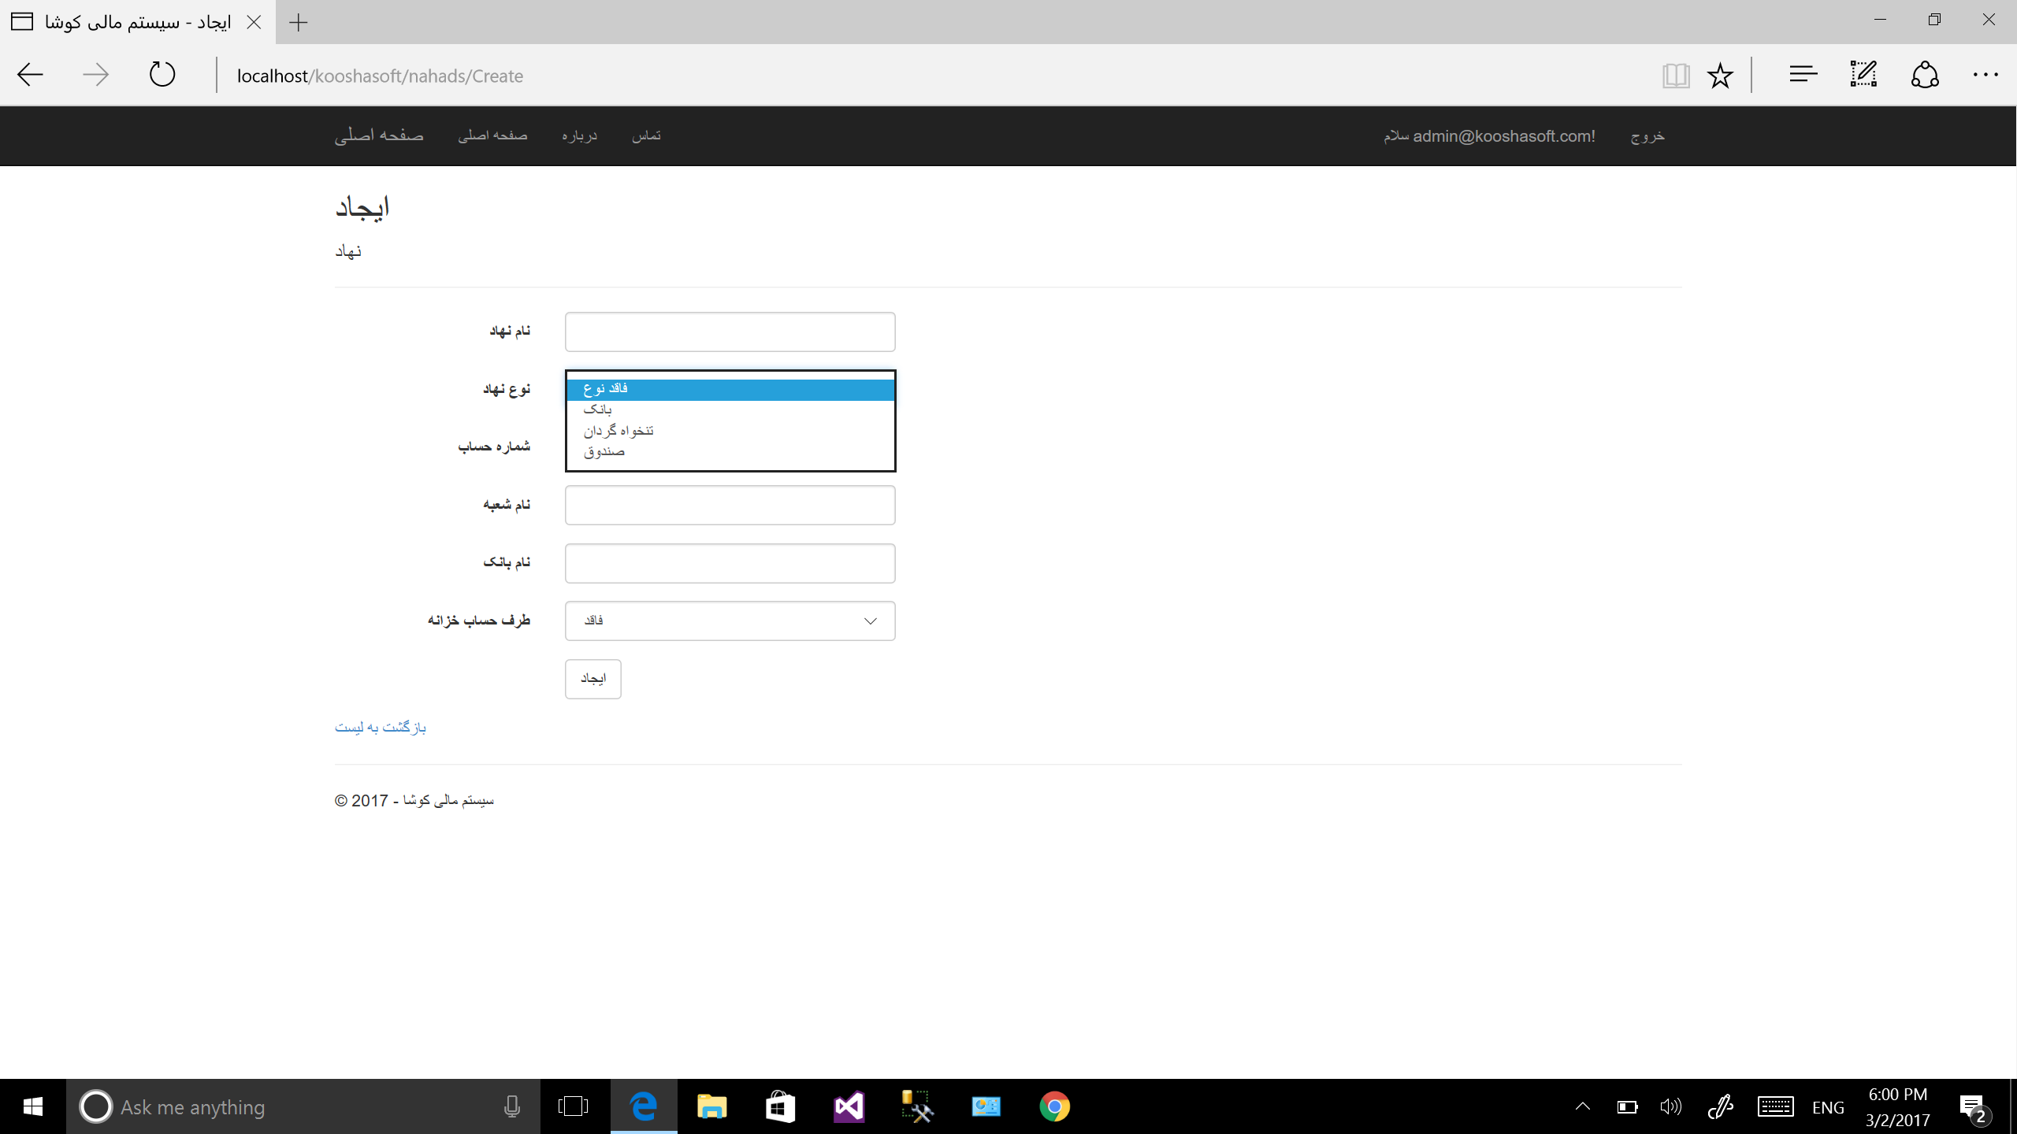Choose صندوق option from the list
The image size is (2017, 1134).
click(x=604, y=452)
